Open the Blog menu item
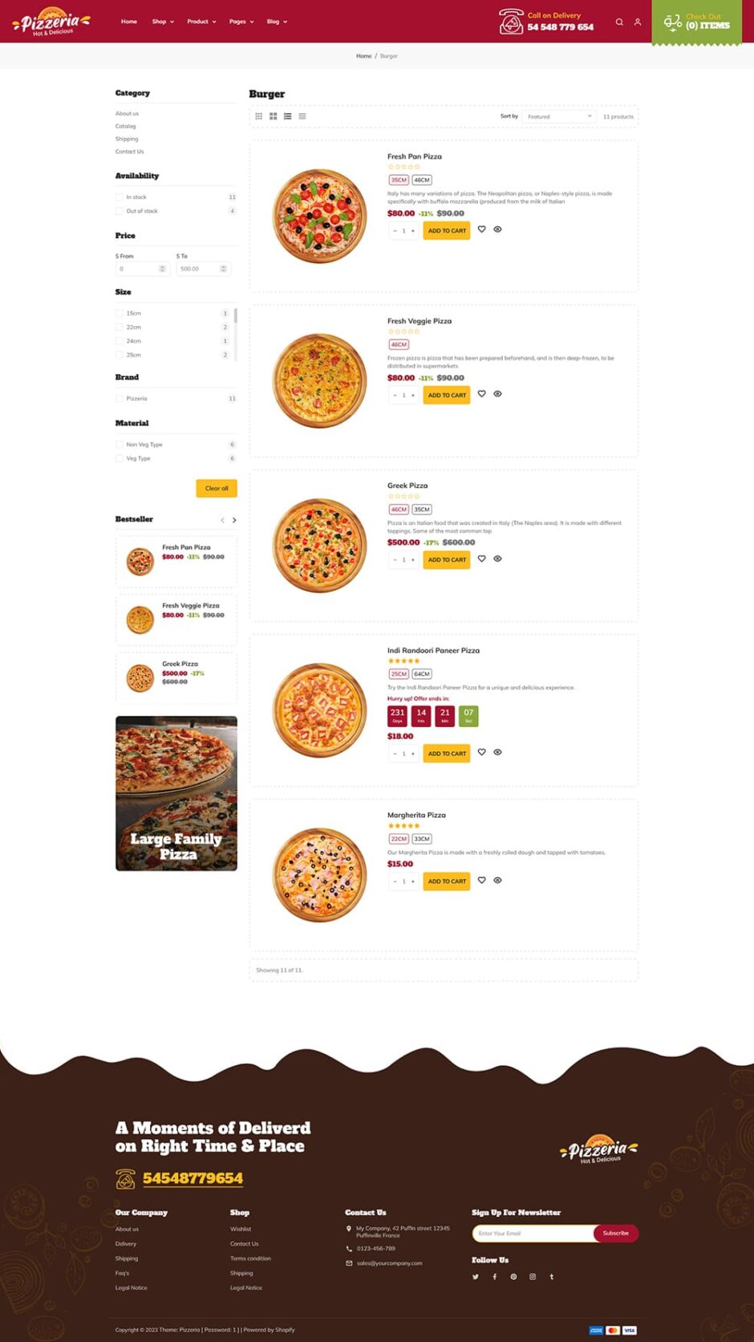 click(x=277, y=22)
